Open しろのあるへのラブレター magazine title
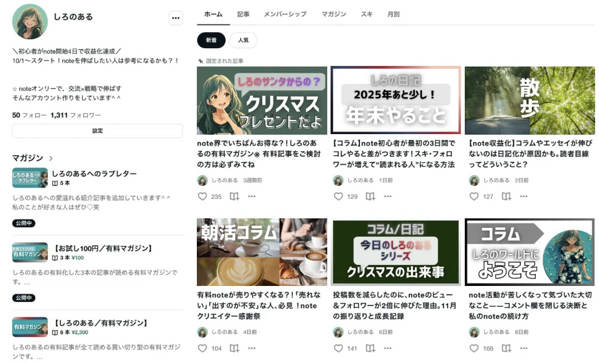Image resolution: width=599 pixels, height=363 pixels. point(94,173)
